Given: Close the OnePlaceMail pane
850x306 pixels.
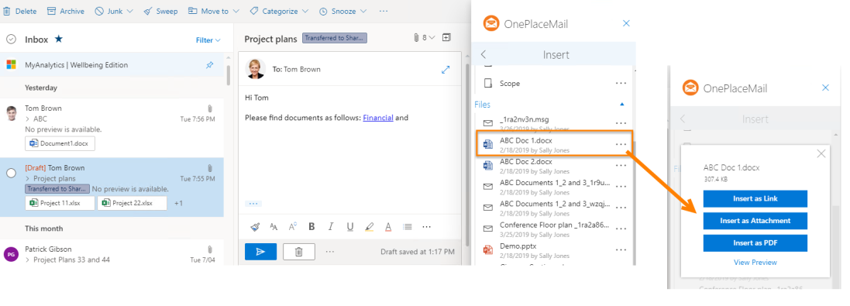Looking at the screenshot, I should click(x=626, y=23).
